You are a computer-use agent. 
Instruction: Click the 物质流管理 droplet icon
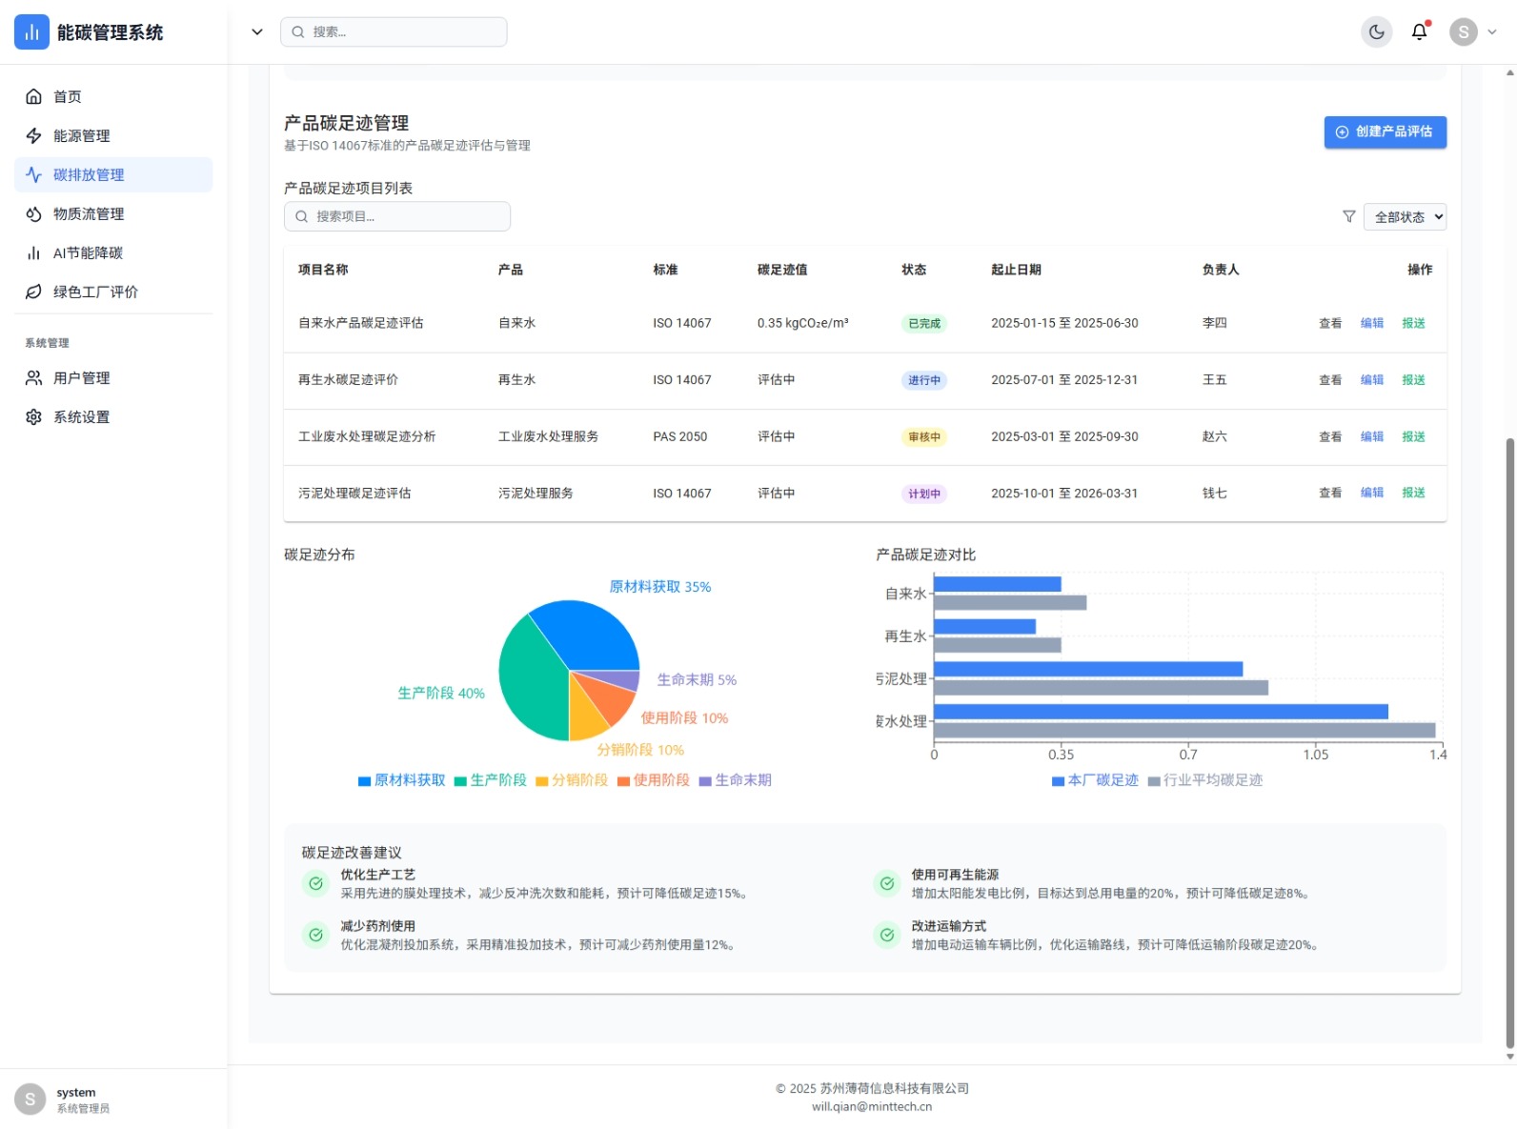tap(33, 214)
